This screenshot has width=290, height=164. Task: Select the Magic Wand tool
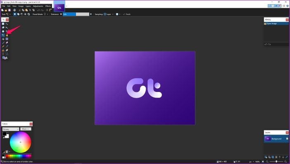[3, 35]
